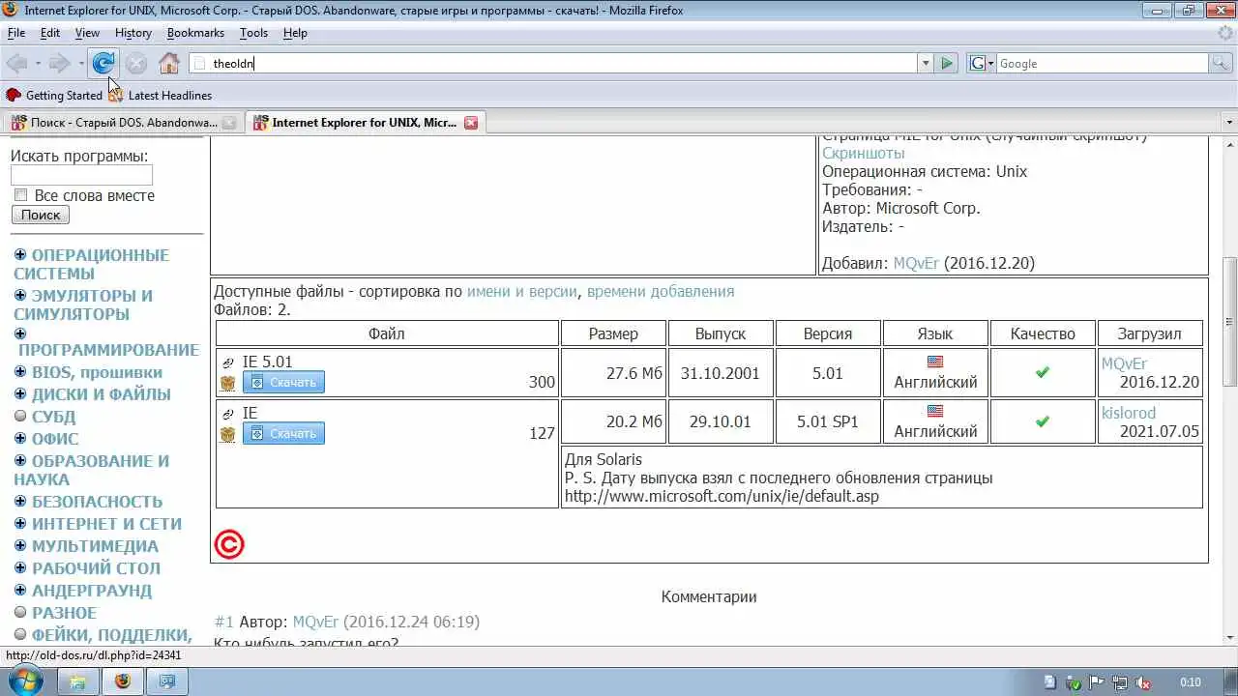Open the Windows Start orb
The image size is (1238, 696).
(x=25, y=681)
